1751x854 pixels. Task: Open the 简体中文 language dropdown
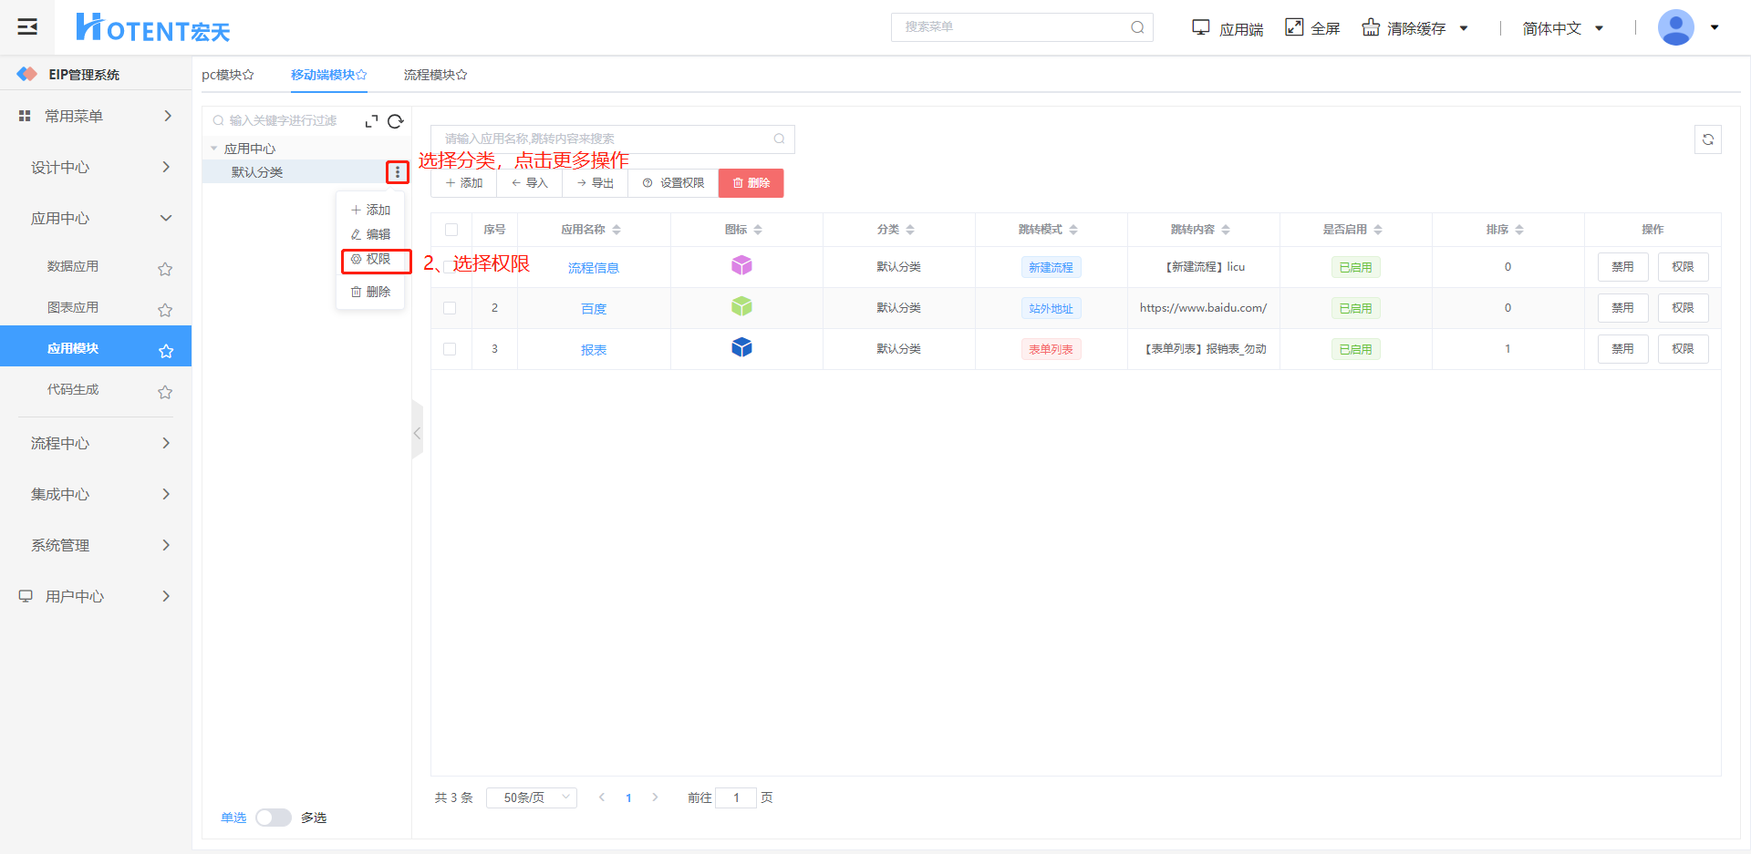[1562, 28]
